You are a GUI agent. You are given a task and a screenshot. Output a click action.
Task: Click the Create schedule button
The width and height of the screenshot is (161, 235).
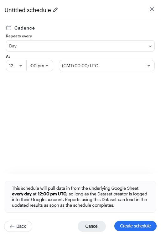point(135,226)
